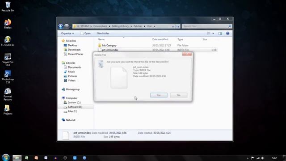This screenshot has width=286, height=161.
Task: Open the Files (E:) drive
Action: (72, 111)
